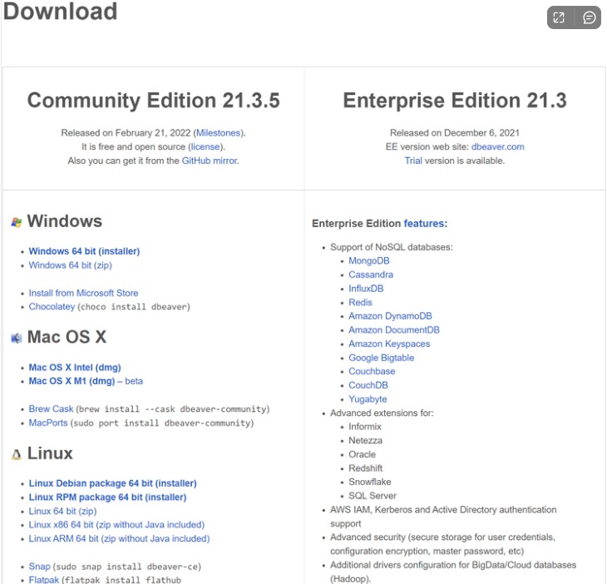Image resolution: width=607 pixels, height=584 pixels.
Task: Click the Windows logo icon
Action: (17, 222)
